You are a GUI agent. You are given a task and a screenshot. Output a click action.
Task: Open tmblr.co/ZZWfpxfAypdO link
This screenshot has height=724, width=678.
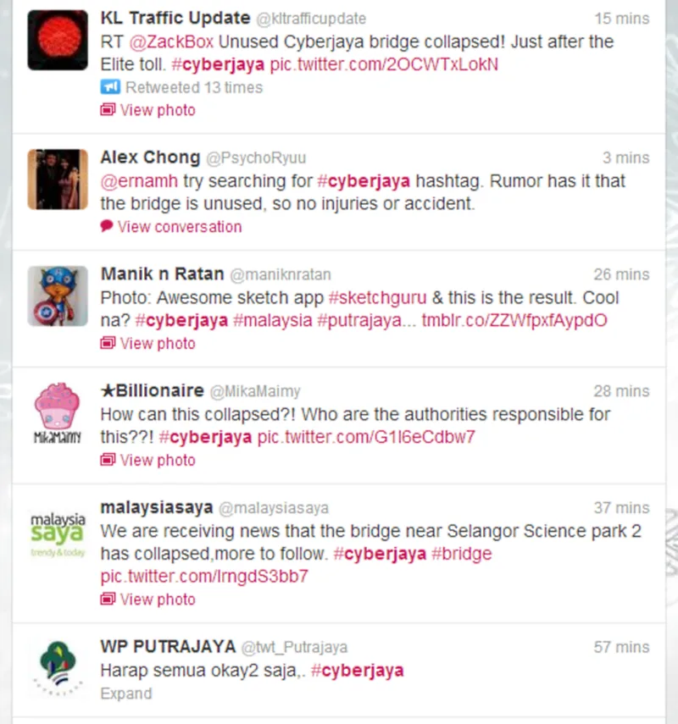514,320
